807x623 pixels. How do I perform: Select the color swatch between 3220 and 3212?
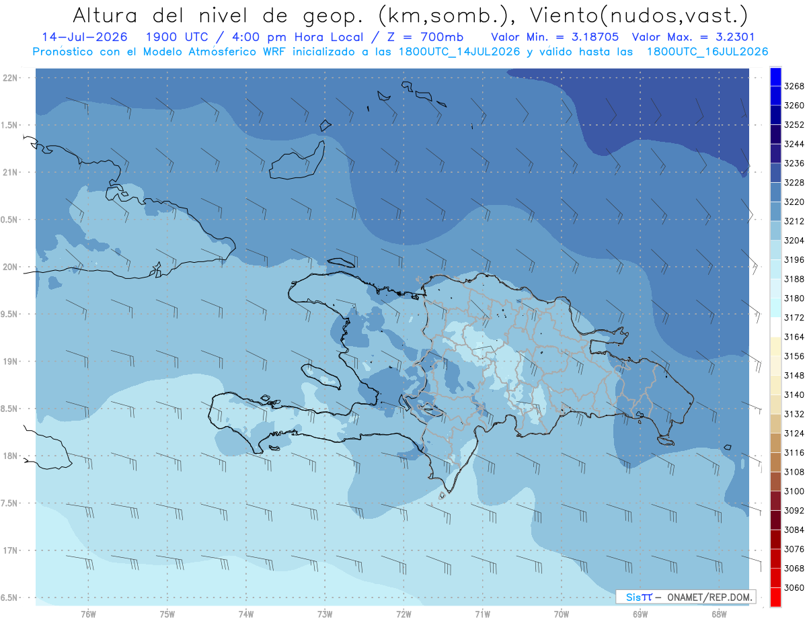click(775, 211)
